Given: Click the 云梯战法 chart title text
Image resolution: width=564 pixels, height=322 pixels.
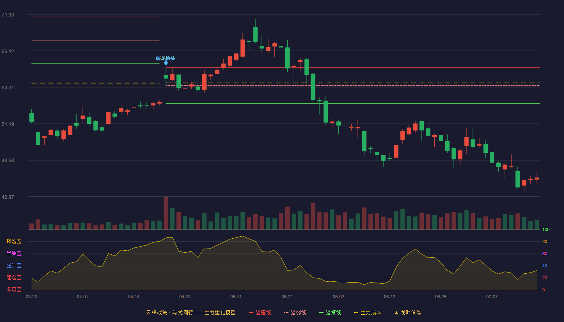Looking at the screenshot, I should (156, 312).
